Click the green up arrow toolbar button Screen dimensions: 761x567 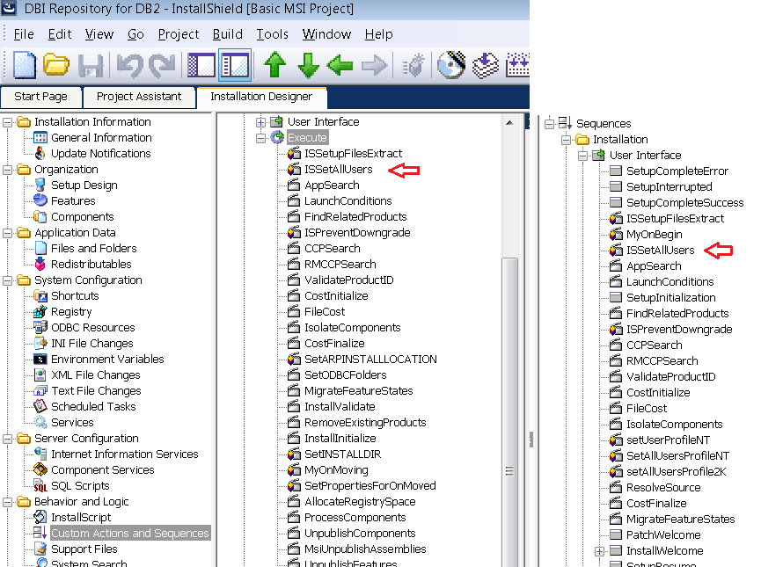pyautogui.click(x=275, y=66)
